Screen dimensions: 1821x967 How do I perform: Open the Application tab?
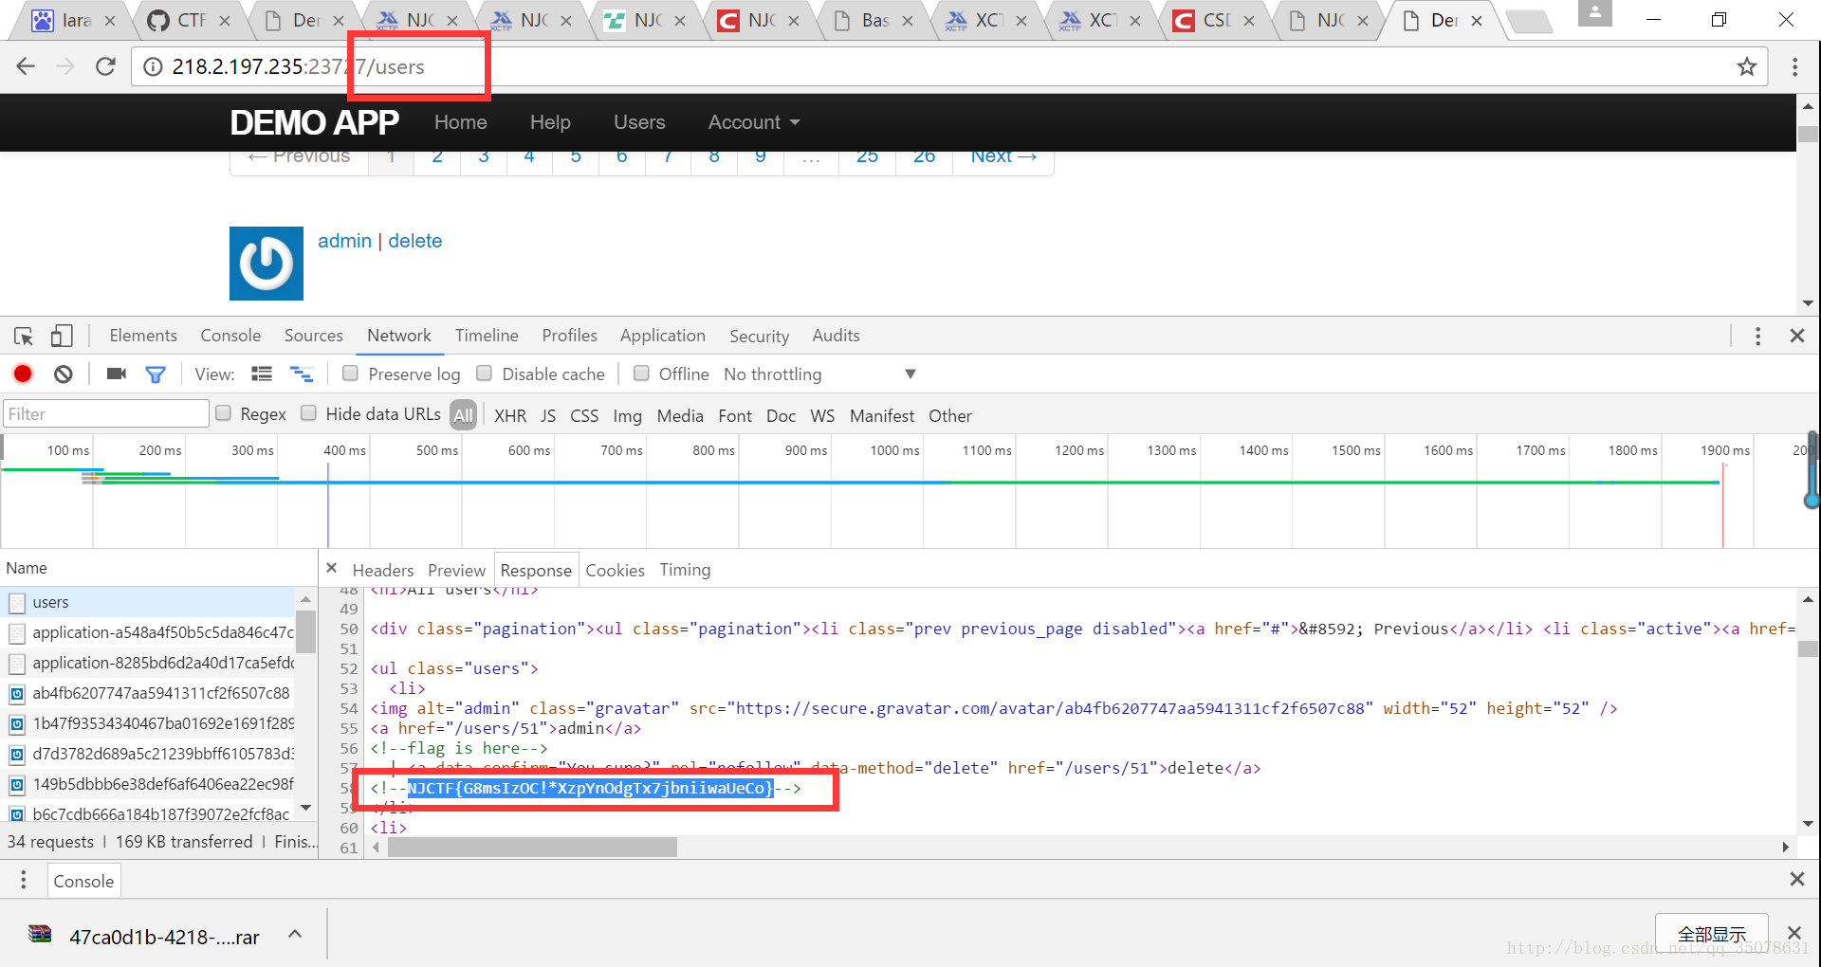click(662, 336)
